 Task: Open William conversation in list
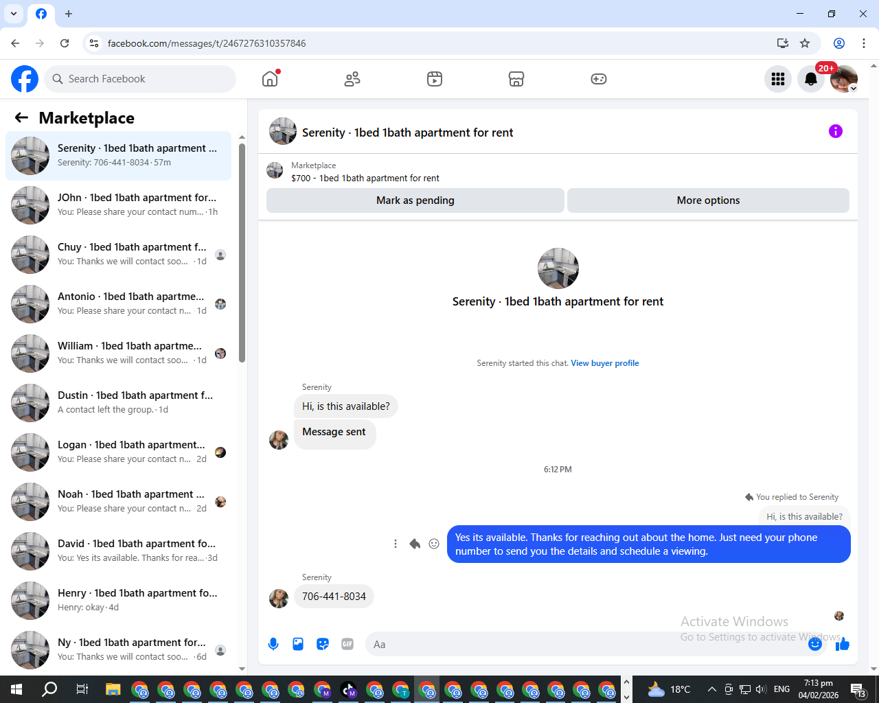point(118,354)
